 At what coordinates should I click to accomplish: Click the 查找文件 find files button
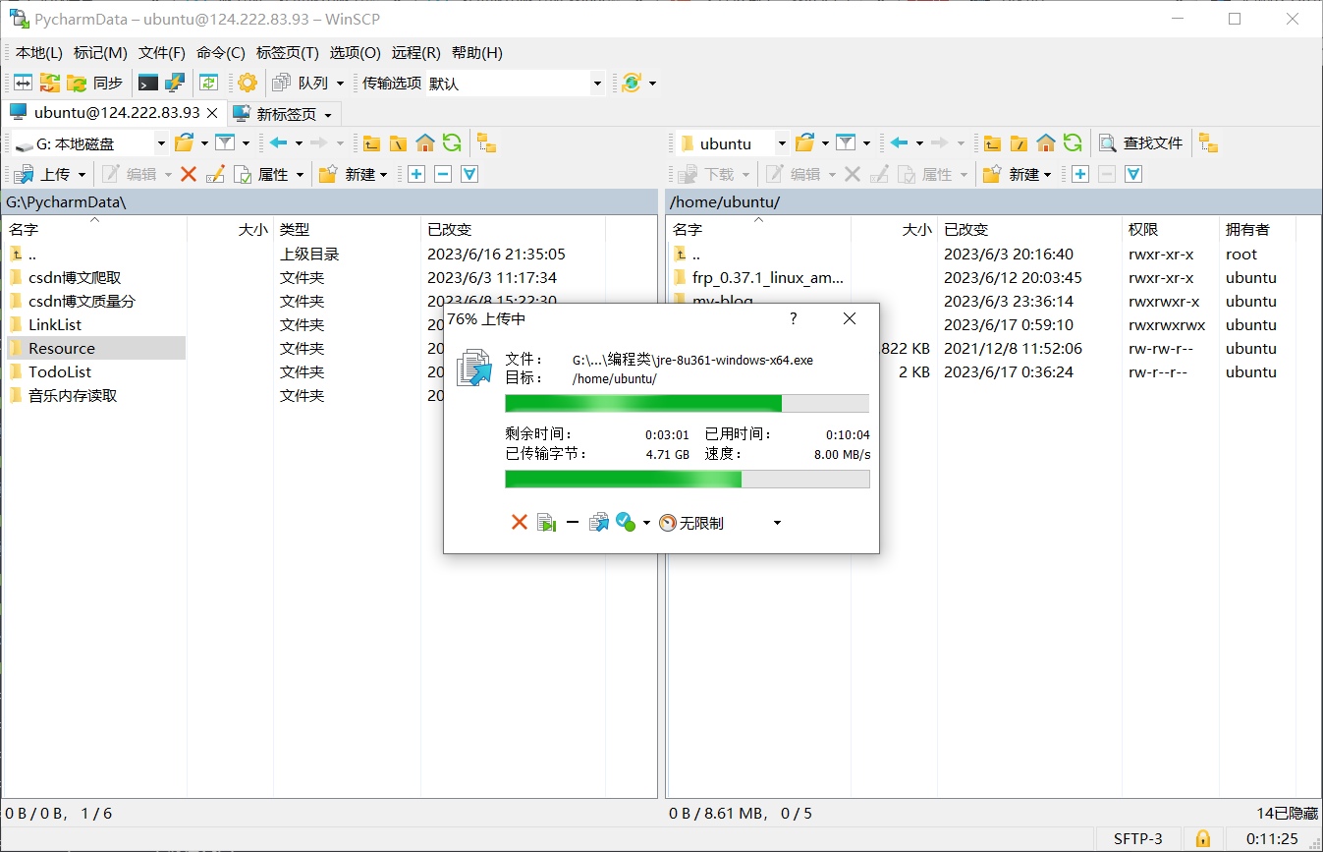click(1141, 143)
